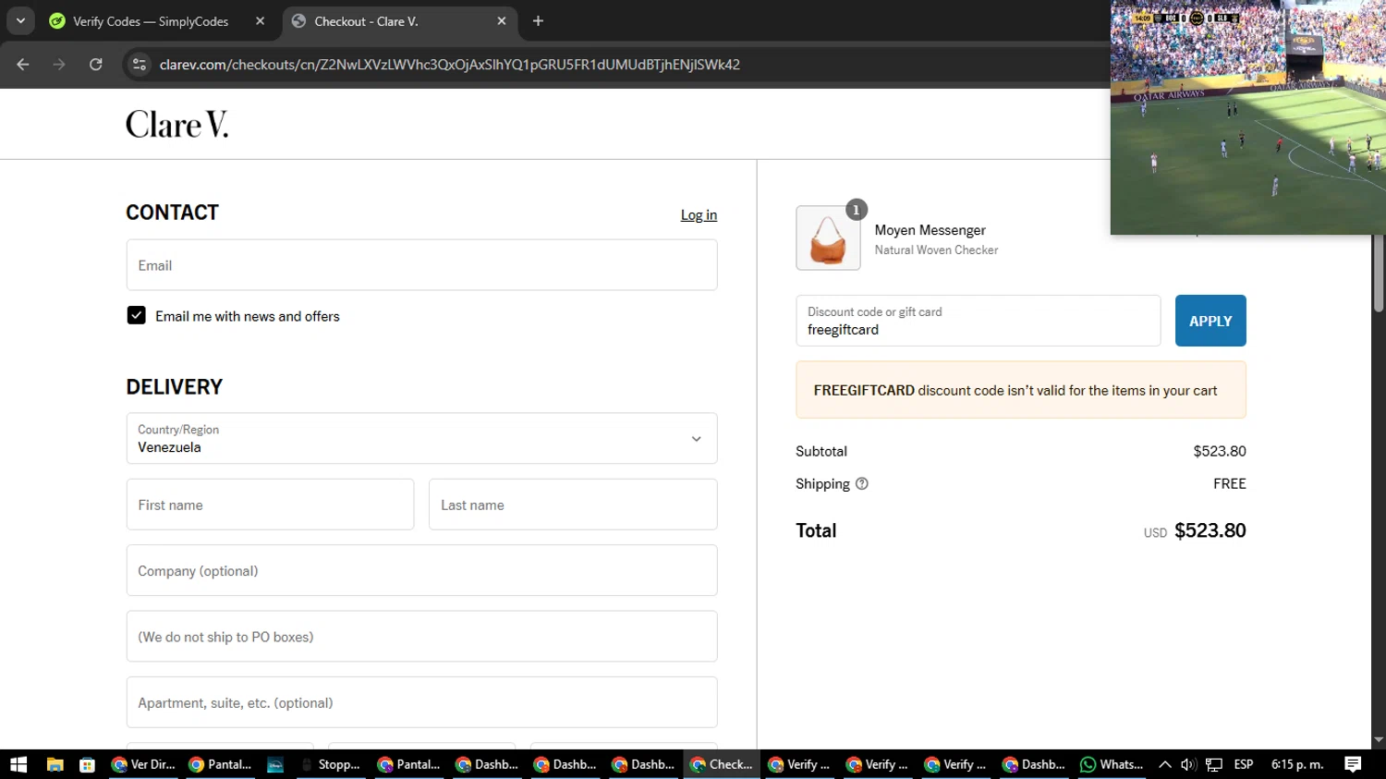1386x779 pixels.
Task: Click the Last name field
Action: 573,505
